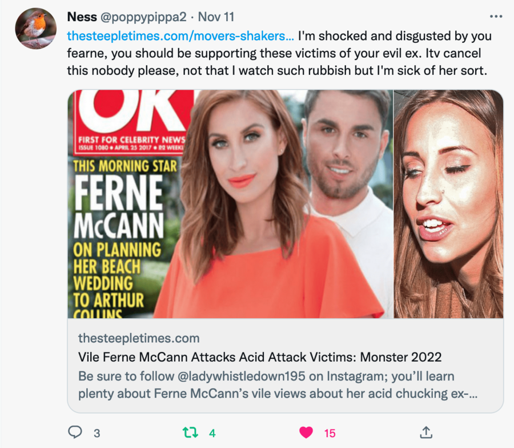Screen dimensions: 514x448
Task: Open thesteepletimes.com/movers-shakers link in tweet
Action: click(x=180, y=36)
